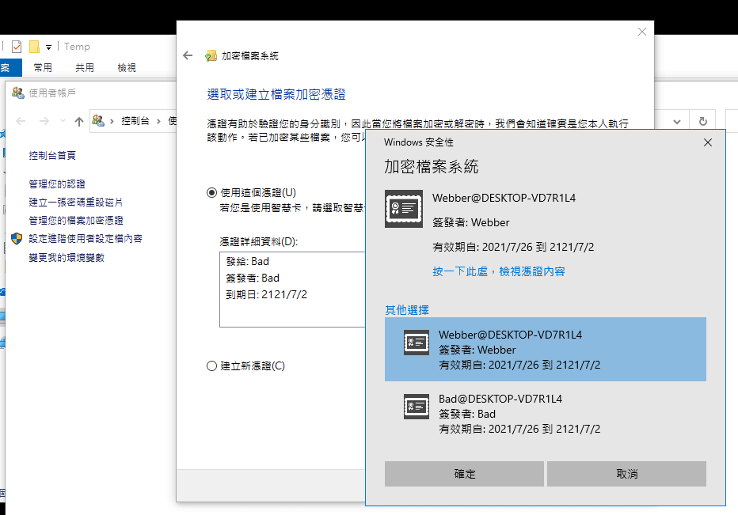The width and height of the screenshot is (738, 515).
Task: Click the properties checkmark icon in the Explorer toolbar
Action: click(x=17, y=47)
